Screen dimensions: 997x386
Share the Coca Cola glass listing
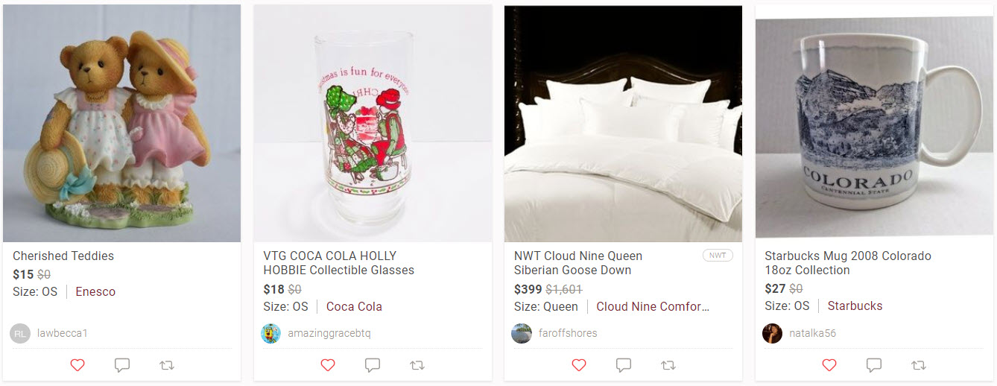tap(417, 365)
